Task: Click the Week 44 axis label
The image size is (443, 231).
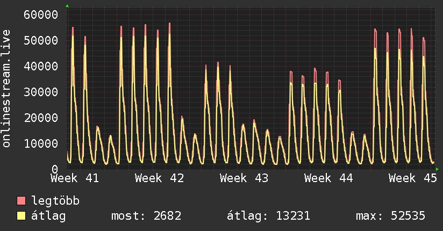Action: (328, 178)
